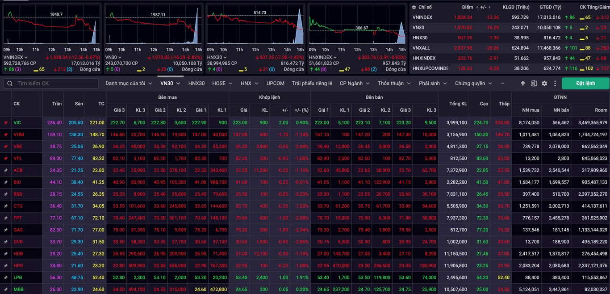Unpin the VIC stock row
The image size is (610, 294).
coord(6,122)
